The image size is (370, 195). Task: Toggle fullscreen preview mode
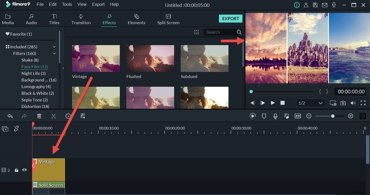pos(363,103)
